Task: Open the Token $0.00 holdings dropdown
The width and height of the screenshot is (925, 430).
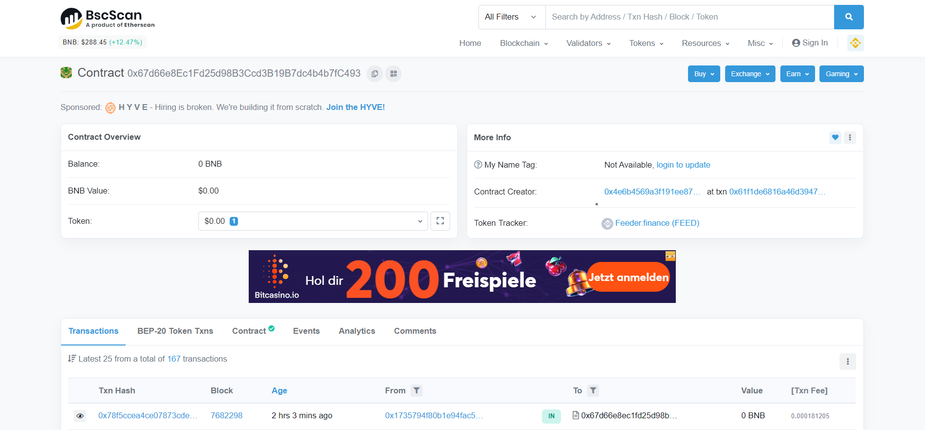Action: pyautogui.click(x=313, y=221)
